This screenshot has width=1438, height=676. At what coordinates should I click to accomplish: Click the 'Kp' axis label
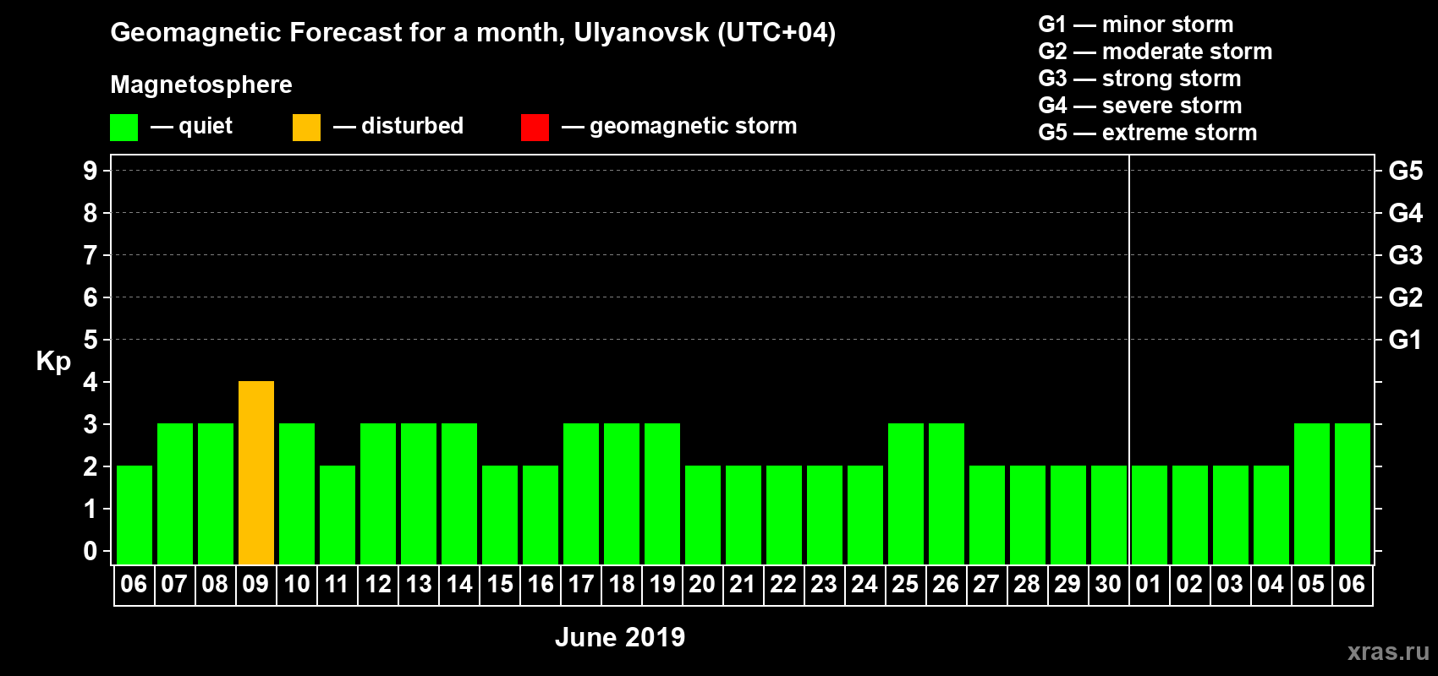point(53,362)
